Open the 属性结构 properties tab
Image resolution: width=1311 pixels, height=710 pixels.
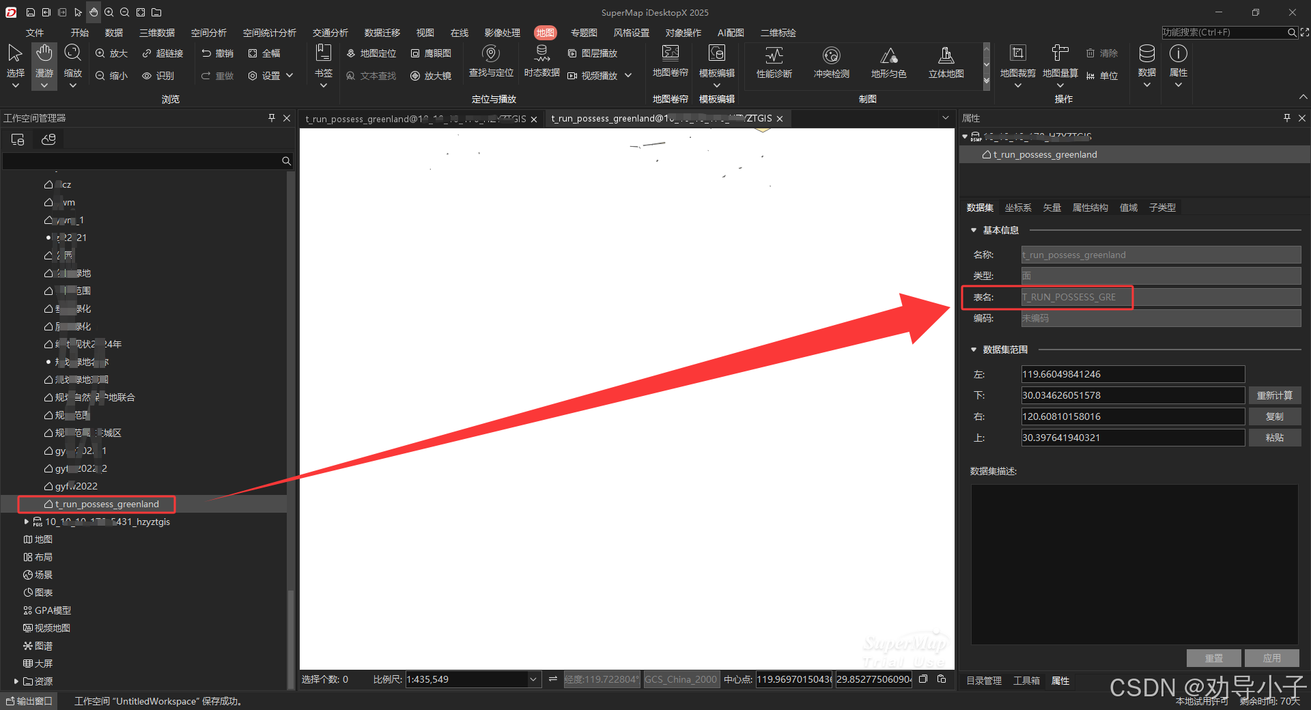(x=1090, y=208)
